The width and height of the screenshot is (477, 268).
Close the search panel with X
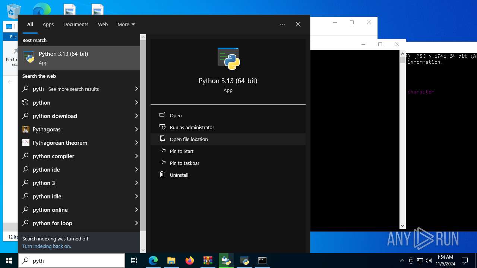(x=298, y=24)
